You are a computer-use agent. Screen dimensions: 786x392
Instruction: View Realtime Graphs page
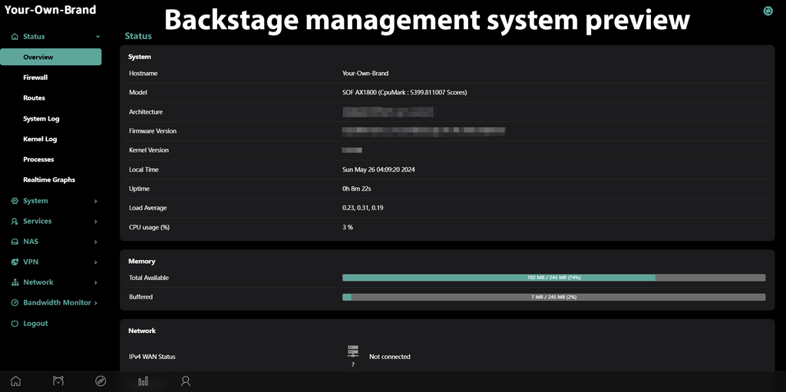click(49, 180)
